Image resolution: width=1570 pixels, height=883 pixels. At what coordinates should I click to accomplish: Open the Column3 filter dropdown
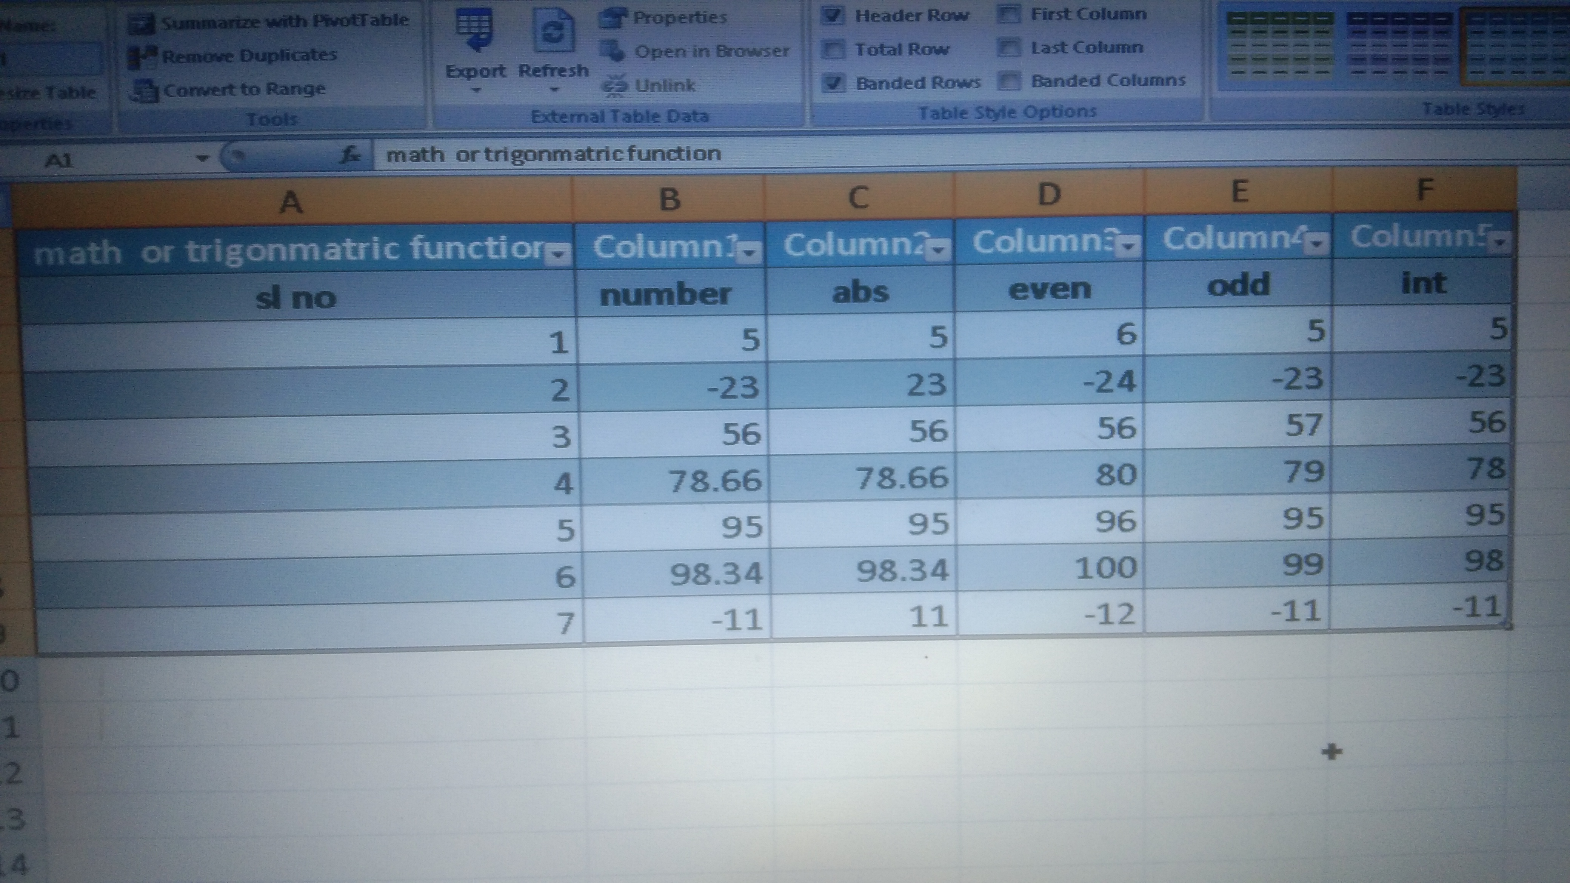tap(1129, 246)
